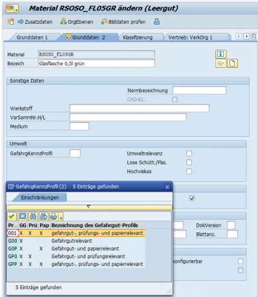Check the Hochviskos checkbox
The image size is (258, 297).
click(x=189, y=171)
